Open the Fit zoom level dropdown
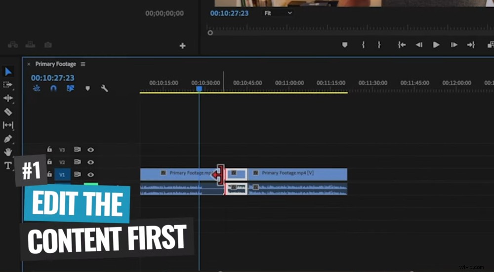The image size is (494, 272). pos(278,13)
